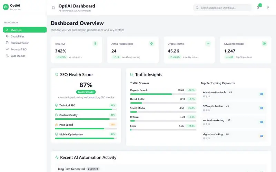Click the warning icon next to Page Speed
This screenshot has width=276, height=172.
[57, 125]
